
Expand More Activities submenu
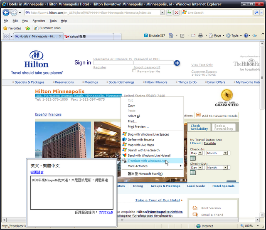(152, 166)
